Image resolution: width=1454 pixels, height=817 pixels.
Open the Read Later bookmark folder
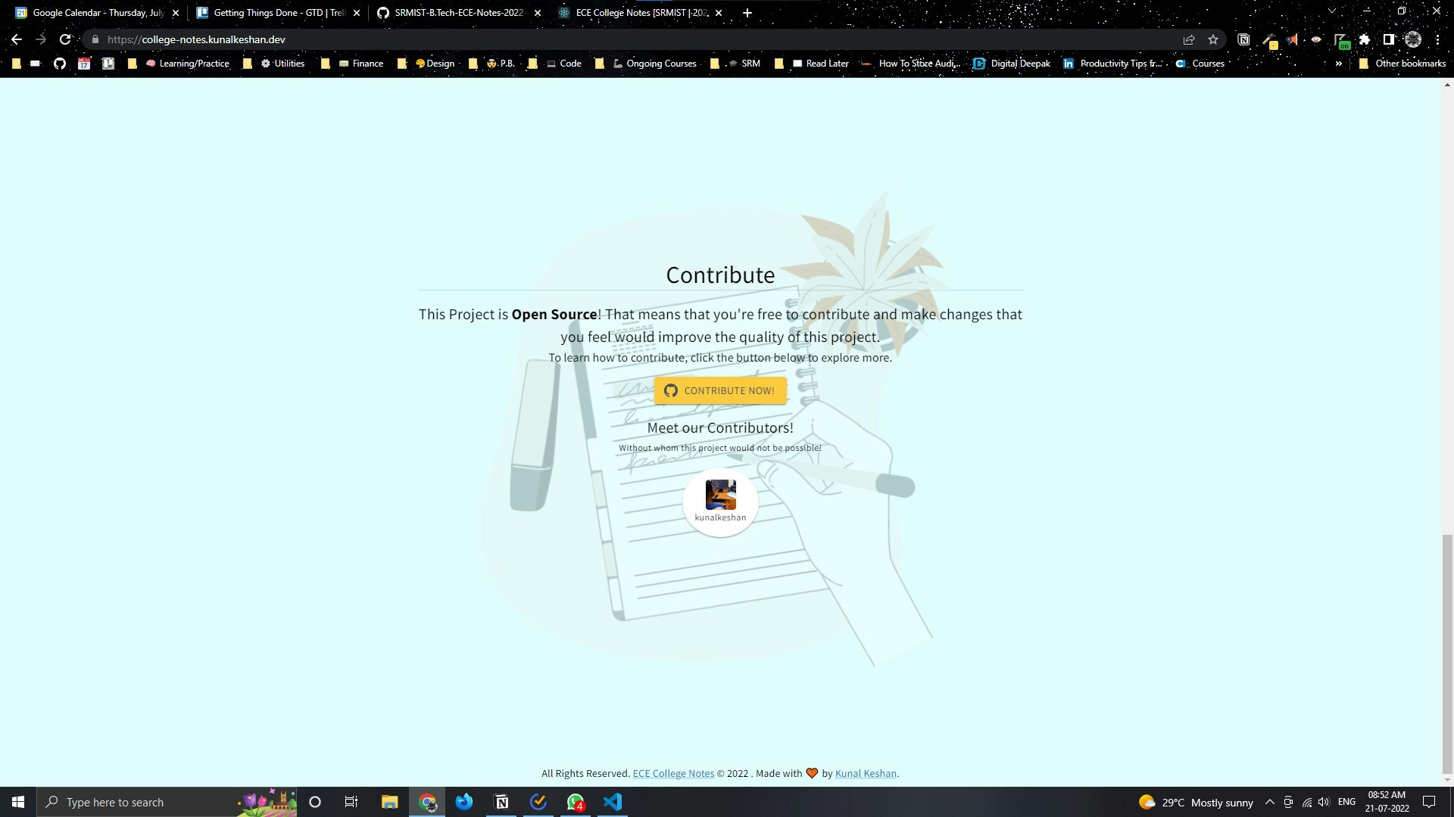(x=812, y=64)
